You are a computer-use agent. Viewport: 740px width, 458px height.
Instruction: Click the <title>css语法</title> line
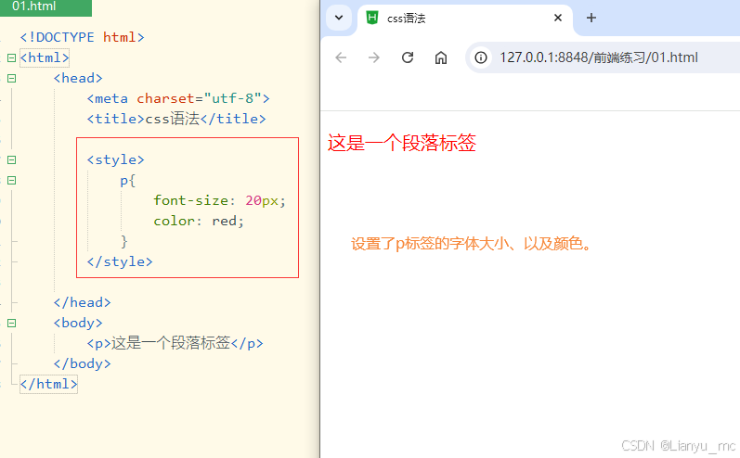click(176, 119)
